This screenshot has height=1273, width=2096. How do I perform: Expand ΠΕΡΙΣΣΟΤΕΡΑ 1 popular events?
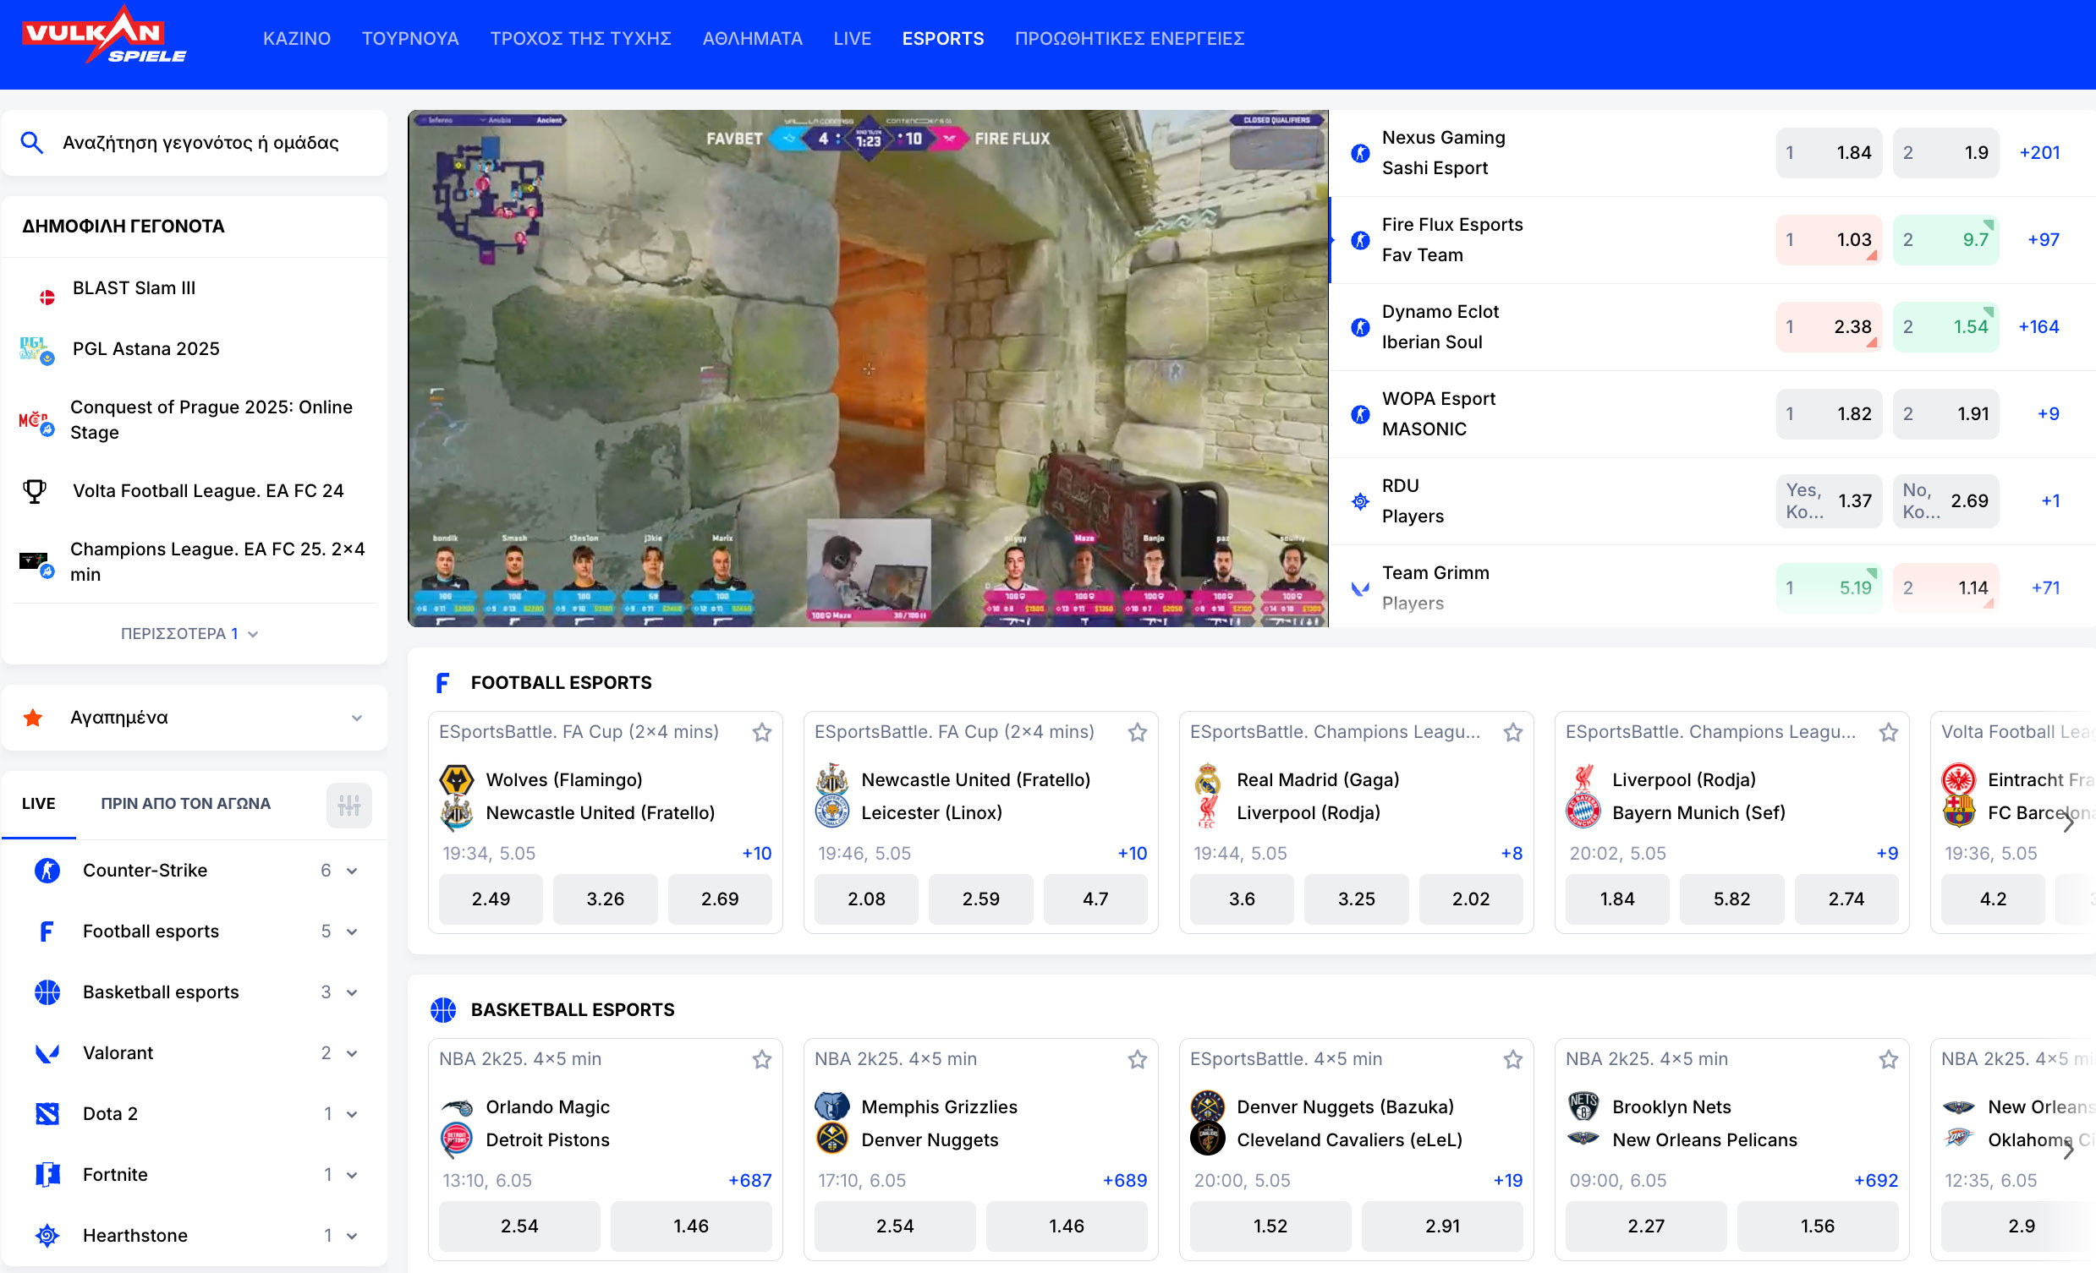point(189,634)
